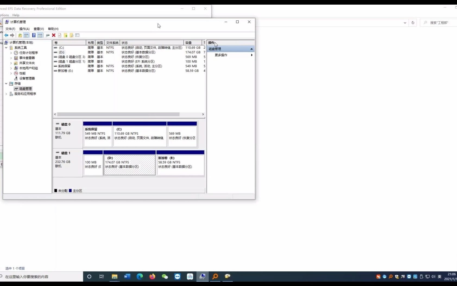Image resolution: width=457 pixels, height=286 pixels.
Task: Expand the 本地用户和组 tree node
Action: point(11,68)
